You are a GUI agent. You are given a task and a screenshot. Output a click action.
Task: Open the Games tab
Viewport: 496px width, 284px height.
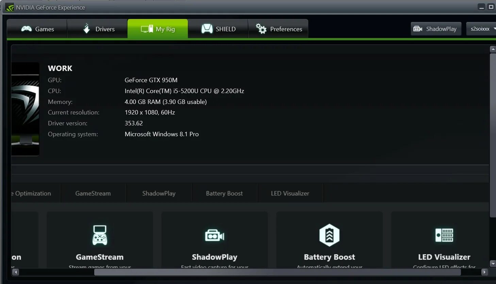(37, 29)
